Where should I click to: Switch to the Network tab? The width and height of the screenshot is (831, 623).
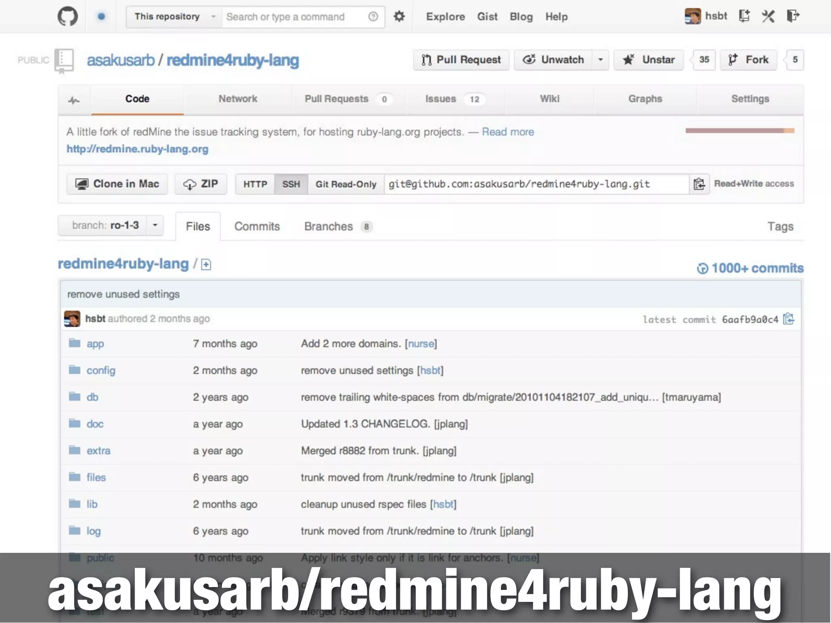click(238, 99)
